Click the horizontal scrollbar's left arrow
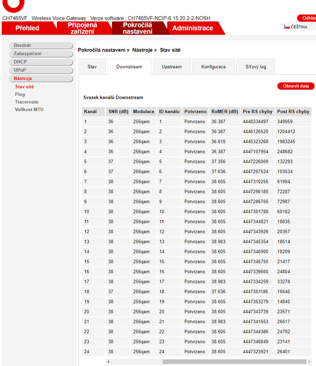This screenshot has height=366, width=316. point(108,362)
